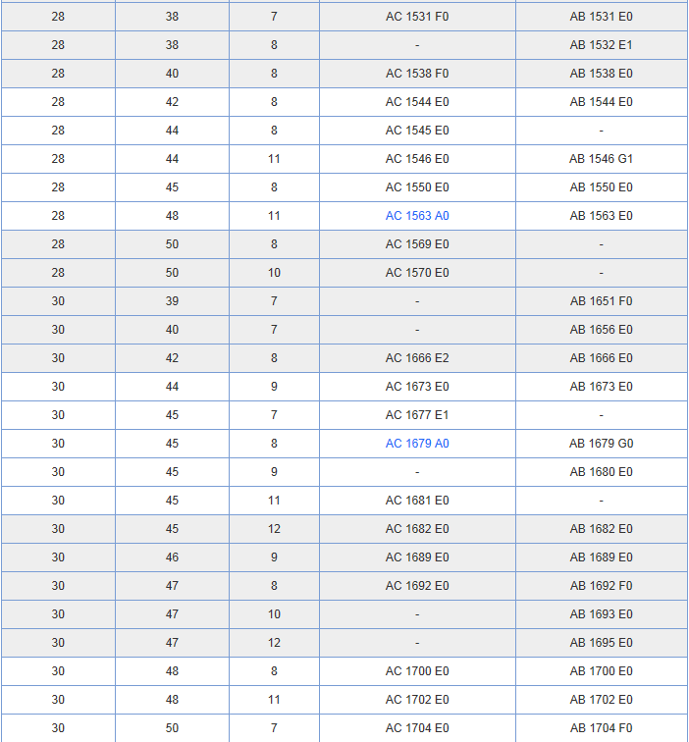Select the AB 1704 F0 cell
The height and width of the screenshot is (742, 689).
click(601, 728)
